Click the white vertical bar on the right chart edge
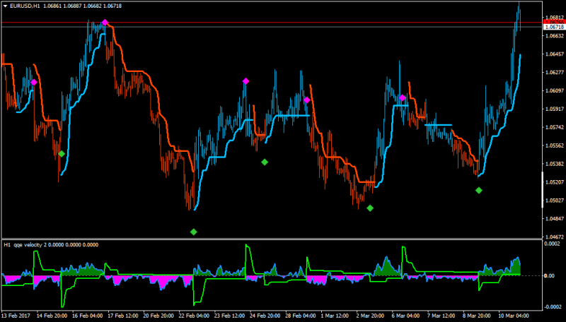The width and height of the screenshot is (566, 322). click(542, 190)
